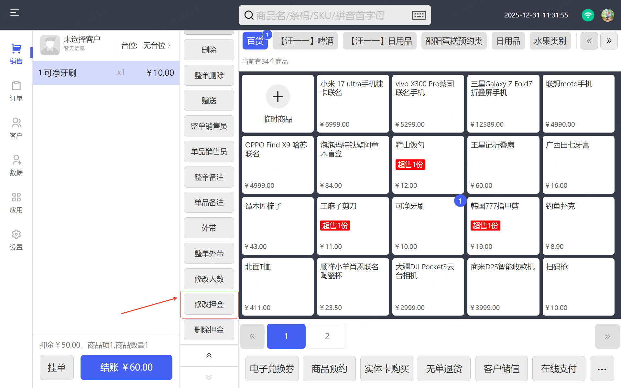This screenshot has width=621, height=388.
Task: Click 结账 ¥60.00 checkout button
Action: click(x=126, y=368)
